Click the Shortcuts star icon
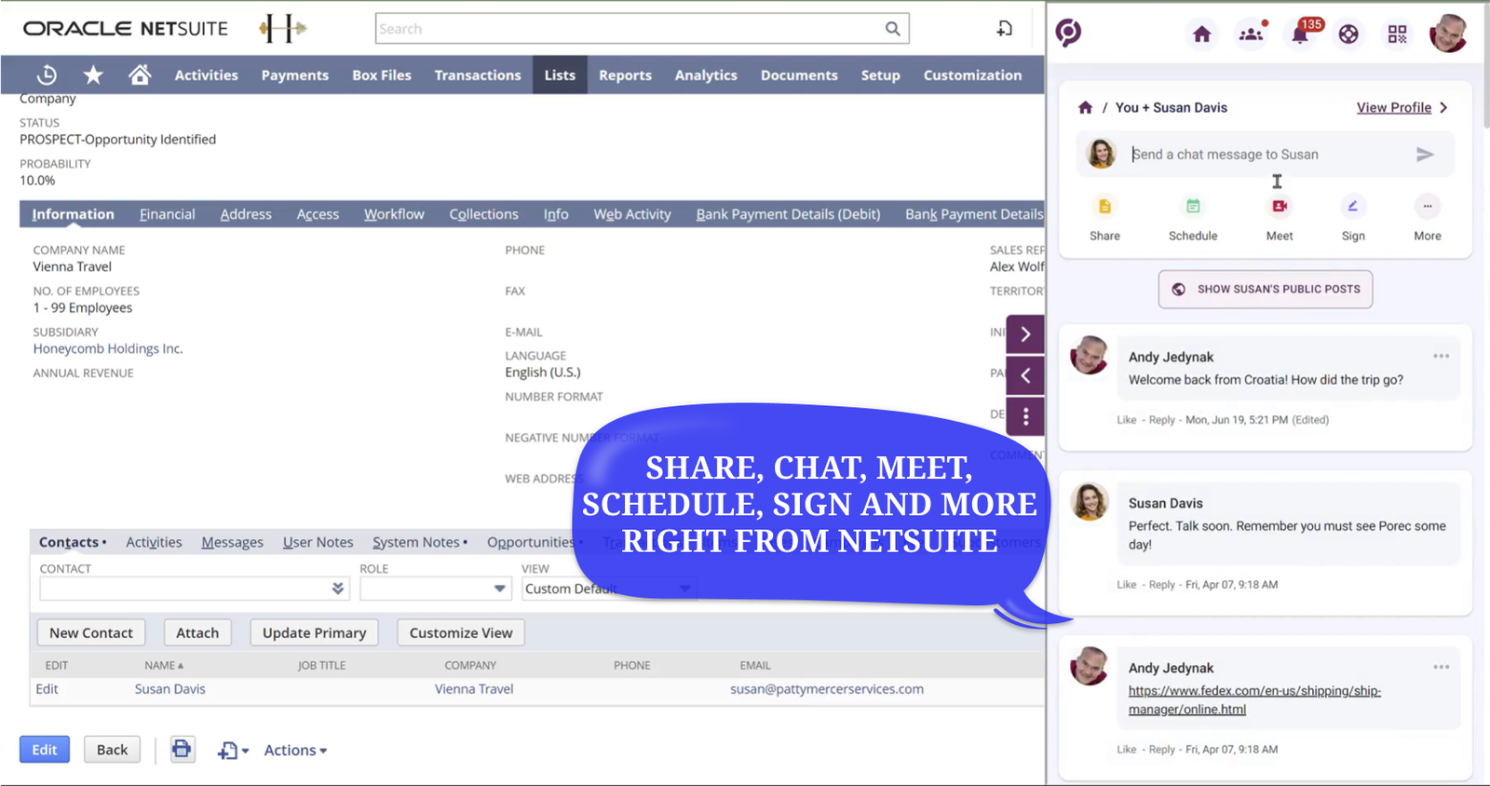This screenshot has height=786, width=1490. click(x=93, y=75)
